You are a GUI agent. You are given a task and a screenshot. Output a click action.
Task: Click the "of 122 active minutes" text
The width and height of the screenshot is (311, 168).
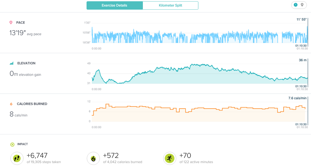[196, 162]
